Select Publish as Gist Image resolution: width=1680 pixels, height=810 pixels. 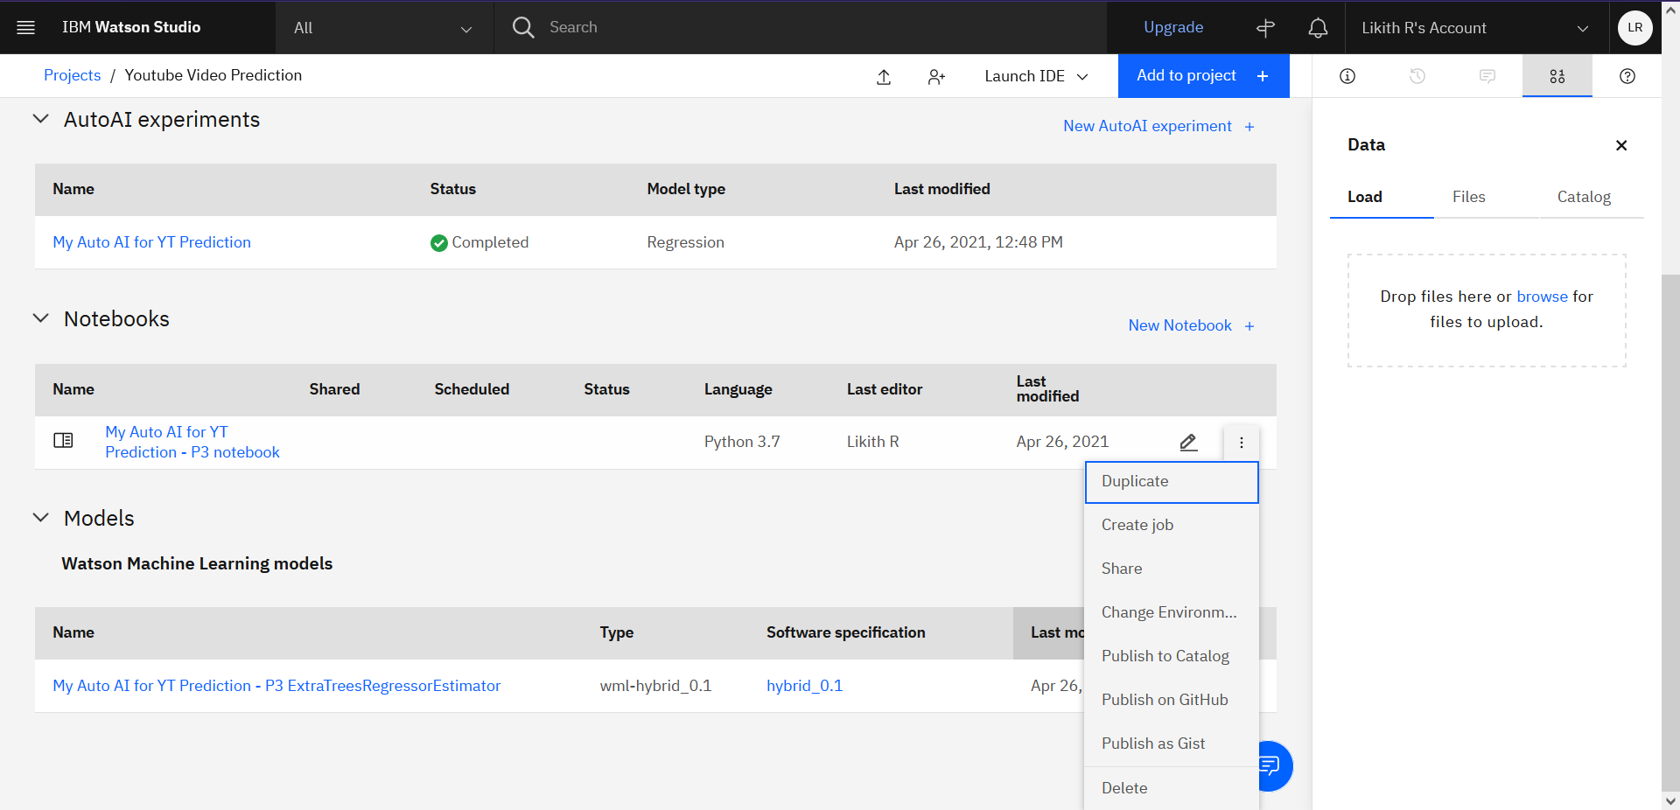click(1172, 744)
